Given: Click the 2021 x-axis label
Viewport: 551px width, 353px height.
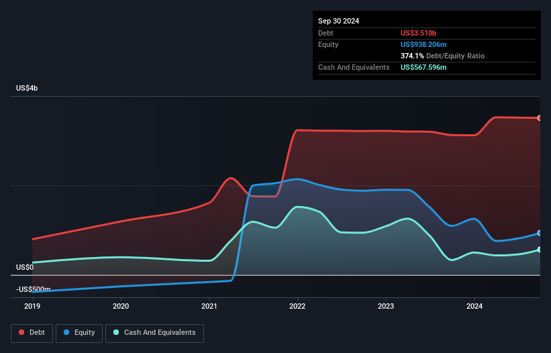Looking at the screenshot, I should tap(209, 306).
